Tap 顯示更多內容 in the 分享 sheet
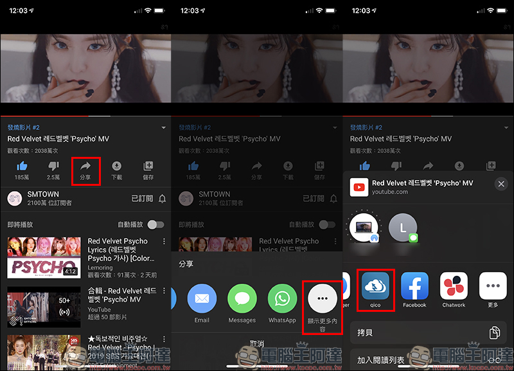514x371 pixels. click(323, 307)
